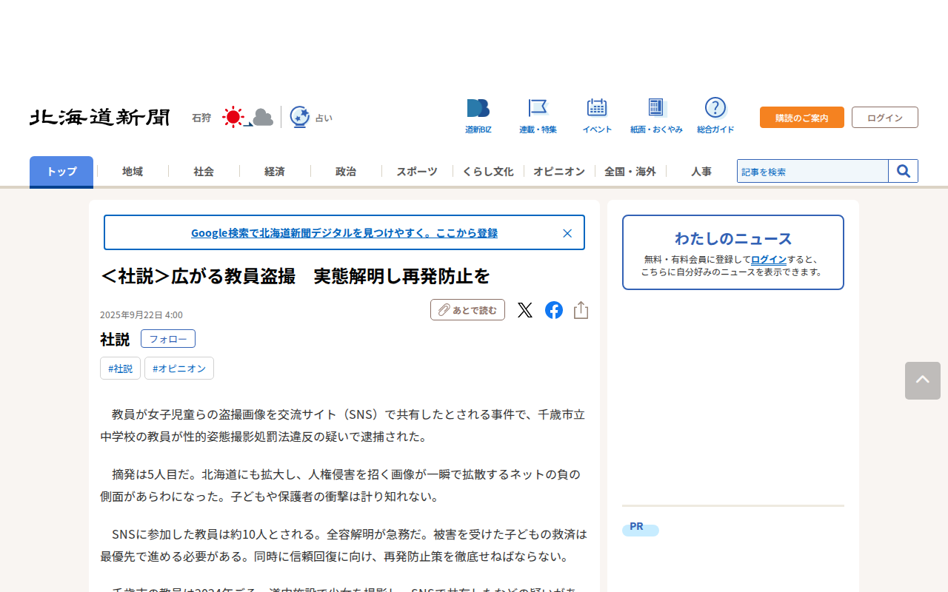Image resolution: width=948 pixels, height=592 pixels.
Task: Click the 購読のご案内 button
Action: pos(802,118)
